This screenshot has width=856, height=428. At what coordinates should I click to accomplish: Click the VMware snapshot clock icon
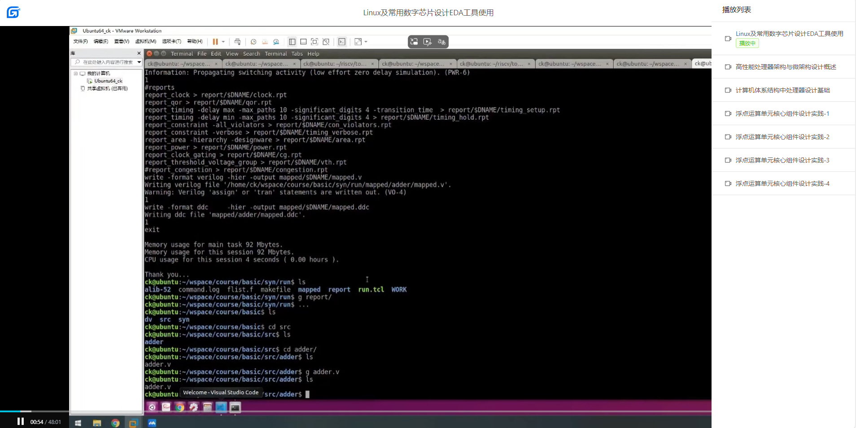point(253,42)
